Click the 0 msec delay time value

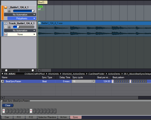pos(66,81)
